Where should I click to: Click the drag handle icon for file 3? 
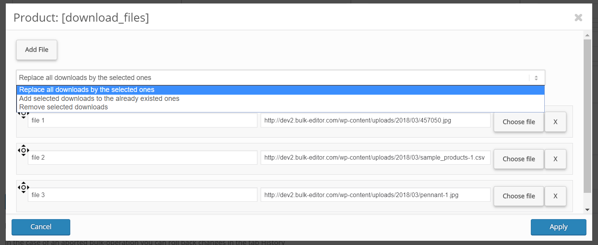[24, 187]
